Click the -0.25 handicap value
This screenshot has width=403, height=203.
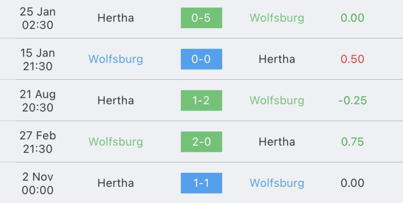(x=353, y=101)
